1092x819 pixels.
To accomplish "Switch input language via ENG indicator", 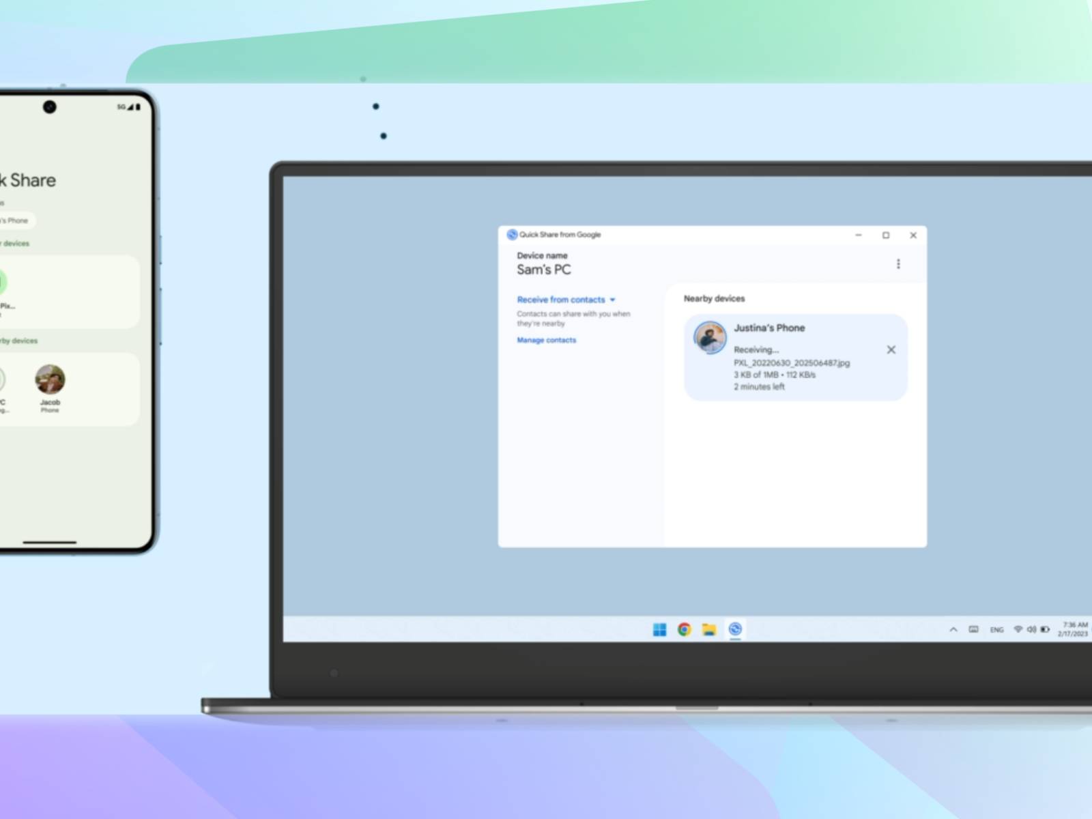I will point(996,630).
